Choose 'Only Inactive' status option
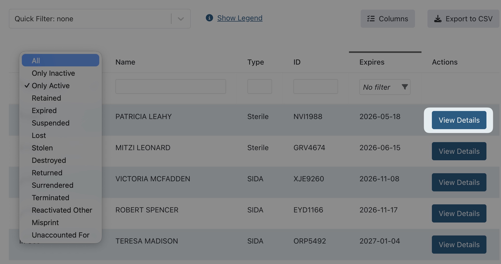 pos(53,73)
